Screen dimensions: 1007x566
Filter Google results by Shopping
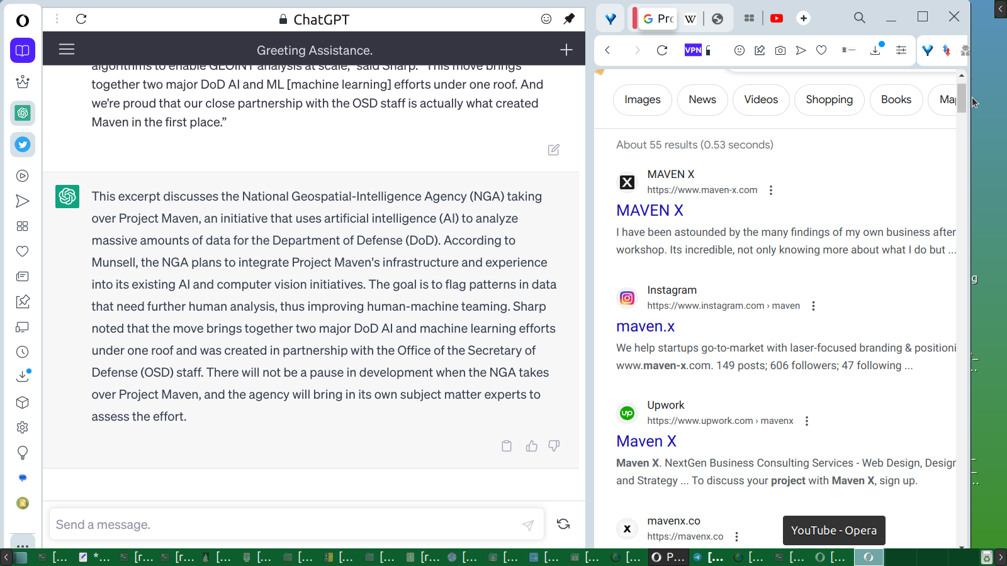tap(830, 100)
